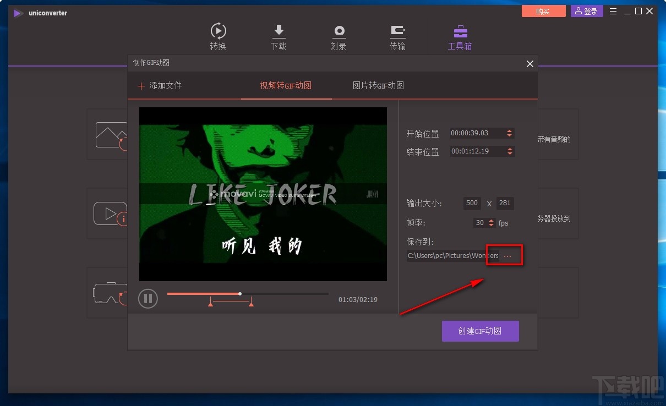Open the browse folder ellipsis icon
This screenshot has height=406, width=666.
507,255
